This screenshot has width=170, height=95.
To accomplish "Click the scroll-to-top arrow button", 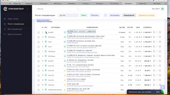I will [x=163, y=87].
